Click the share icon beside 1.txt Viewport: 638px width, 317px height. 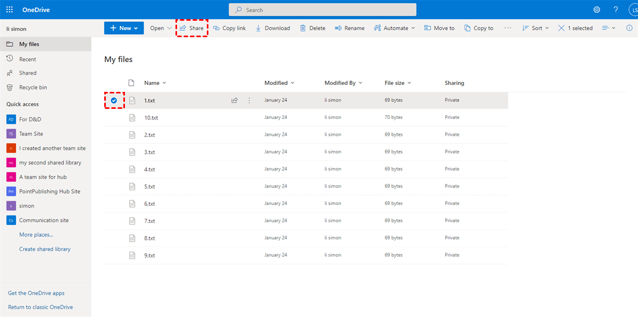[234, 100]
